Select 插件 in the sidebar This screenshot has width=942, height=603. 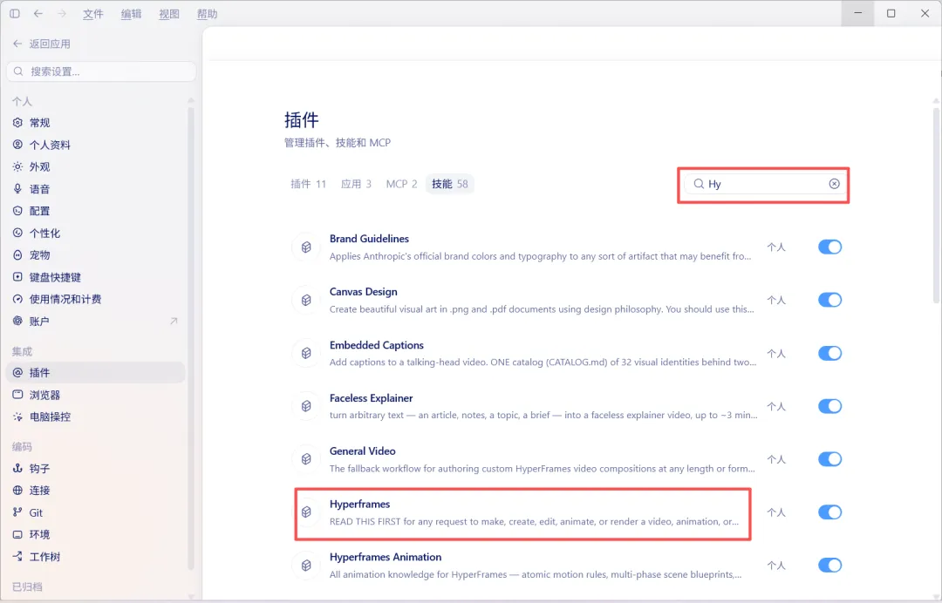tap(96, 373)
